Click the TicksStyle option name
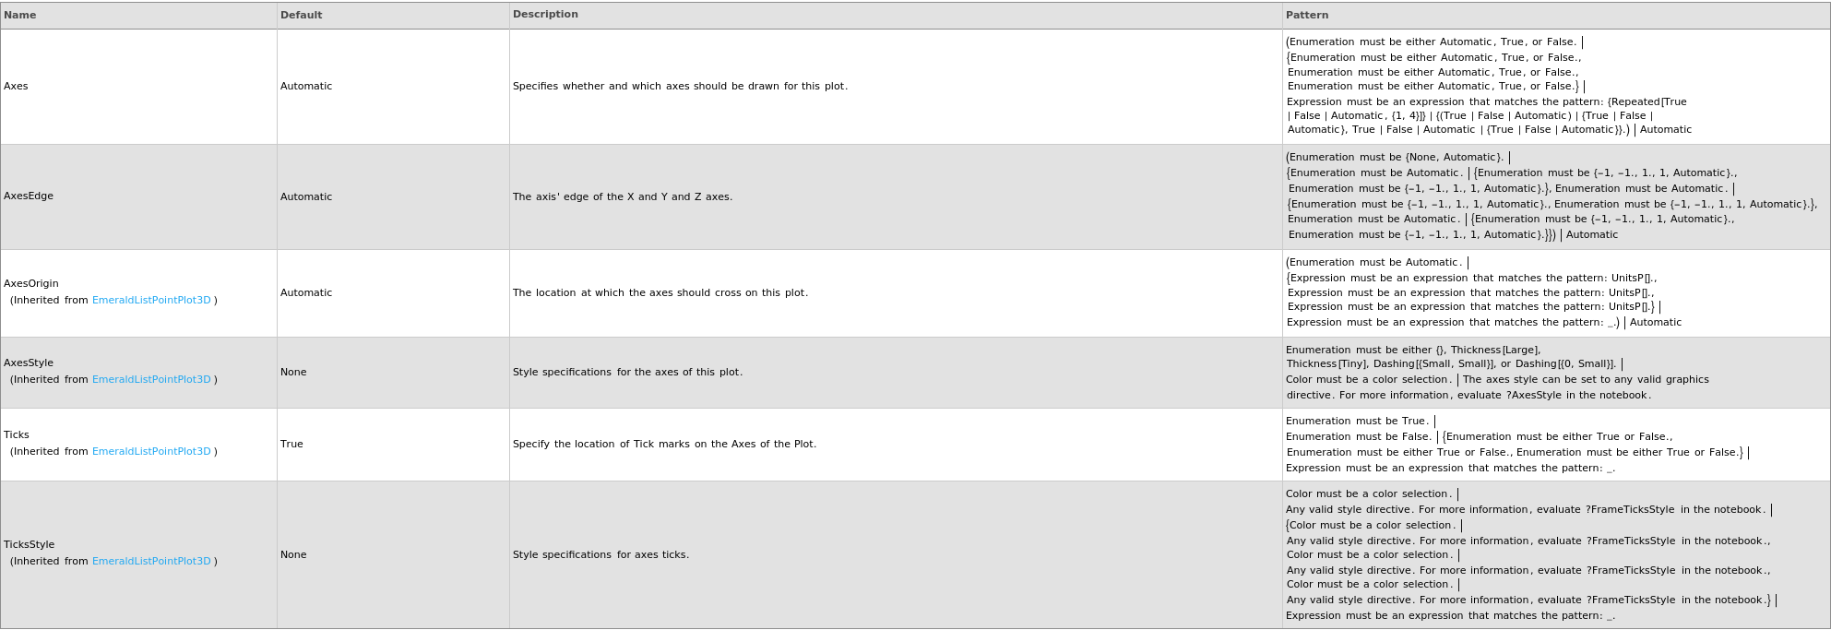 pos(30,545)
